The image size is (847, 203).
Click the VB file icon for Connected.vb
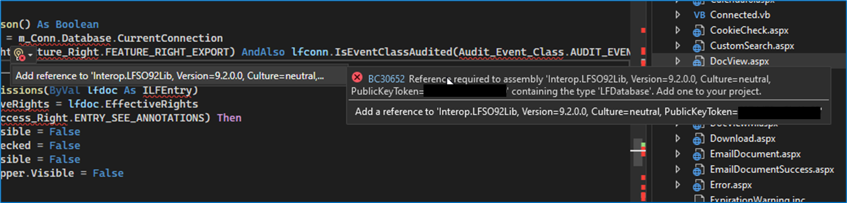click(x=699, y=15)
